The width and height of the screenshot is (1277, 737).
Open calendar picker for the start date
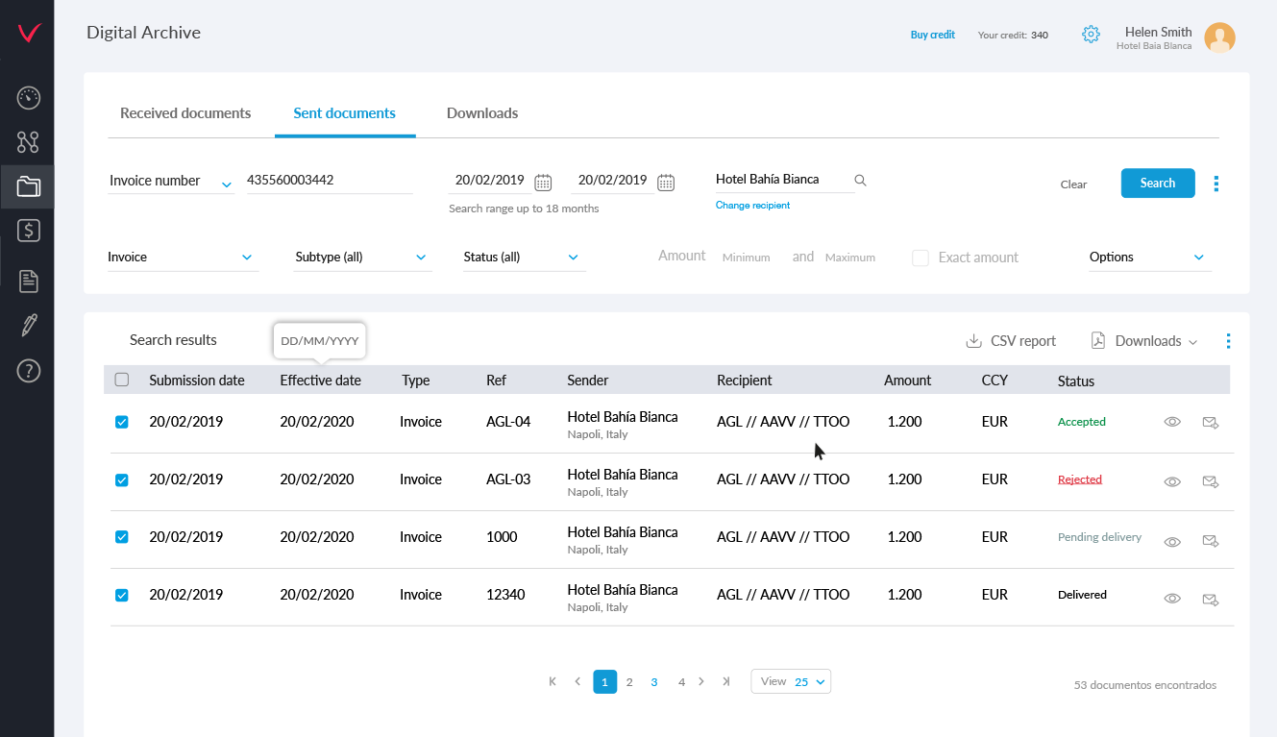click(543, 182)
